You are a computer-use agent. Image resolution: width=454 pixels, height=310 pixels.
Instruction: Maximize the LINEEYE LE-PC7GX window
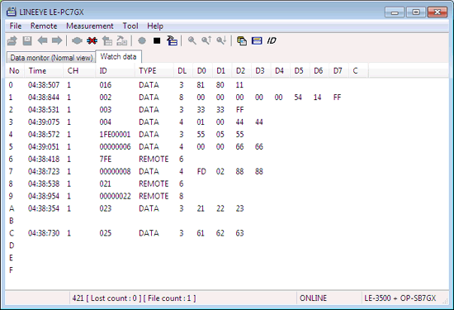pyautogui.click(x=416, y=12)
